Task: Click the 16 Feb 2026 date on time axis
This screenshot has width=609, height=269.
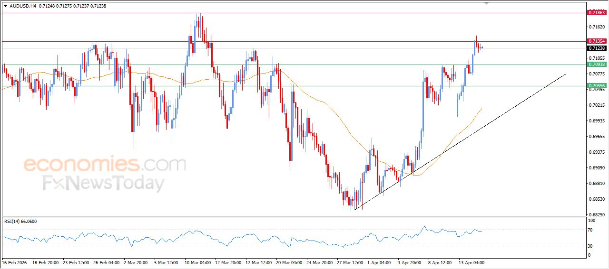Action: 15,262
